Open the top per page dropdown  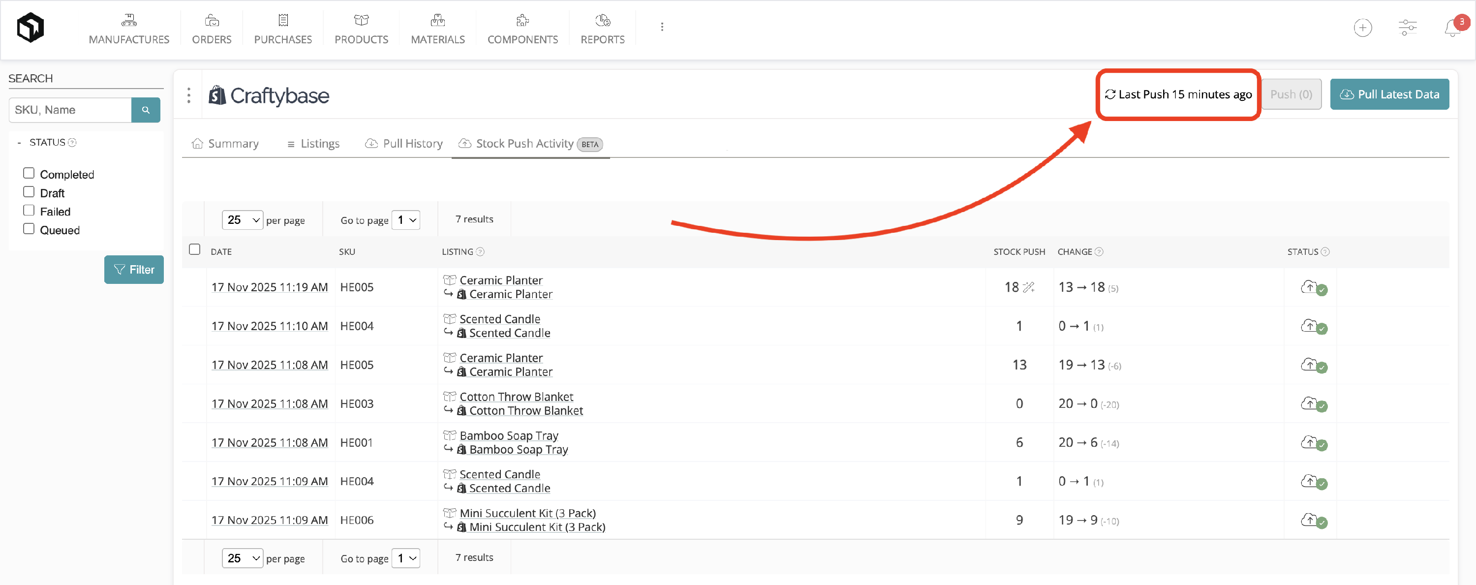click(x=242, y=220)
